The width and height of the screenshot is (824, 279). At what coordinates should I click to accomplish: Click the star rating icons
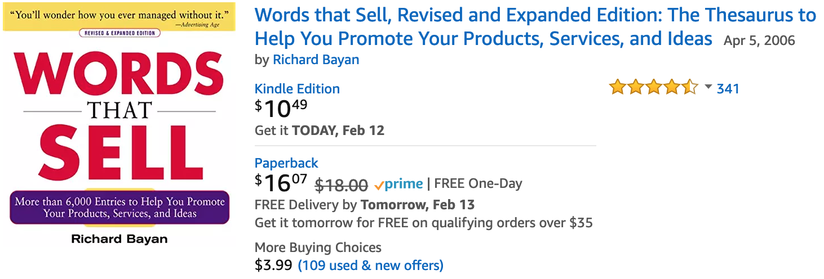[x=654, y=88]
